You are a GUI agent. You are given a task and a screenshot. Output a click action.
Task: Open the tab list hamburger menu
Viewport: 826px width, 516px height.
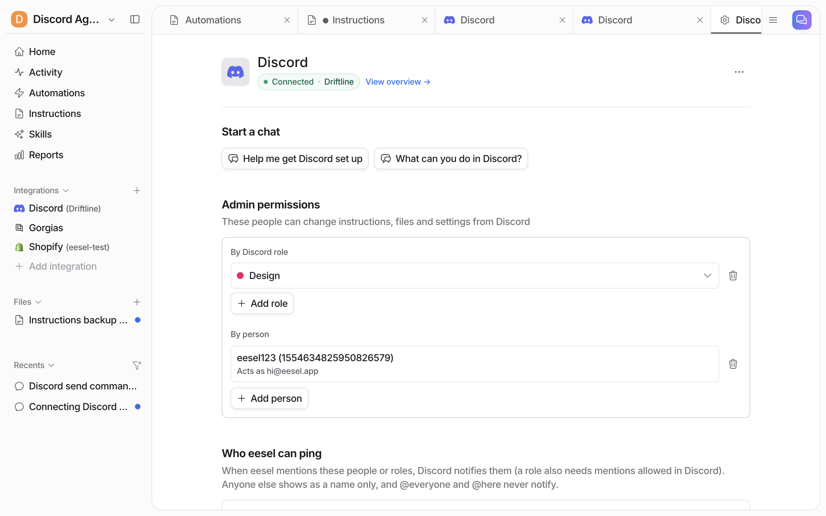click(x=773, y=20)
